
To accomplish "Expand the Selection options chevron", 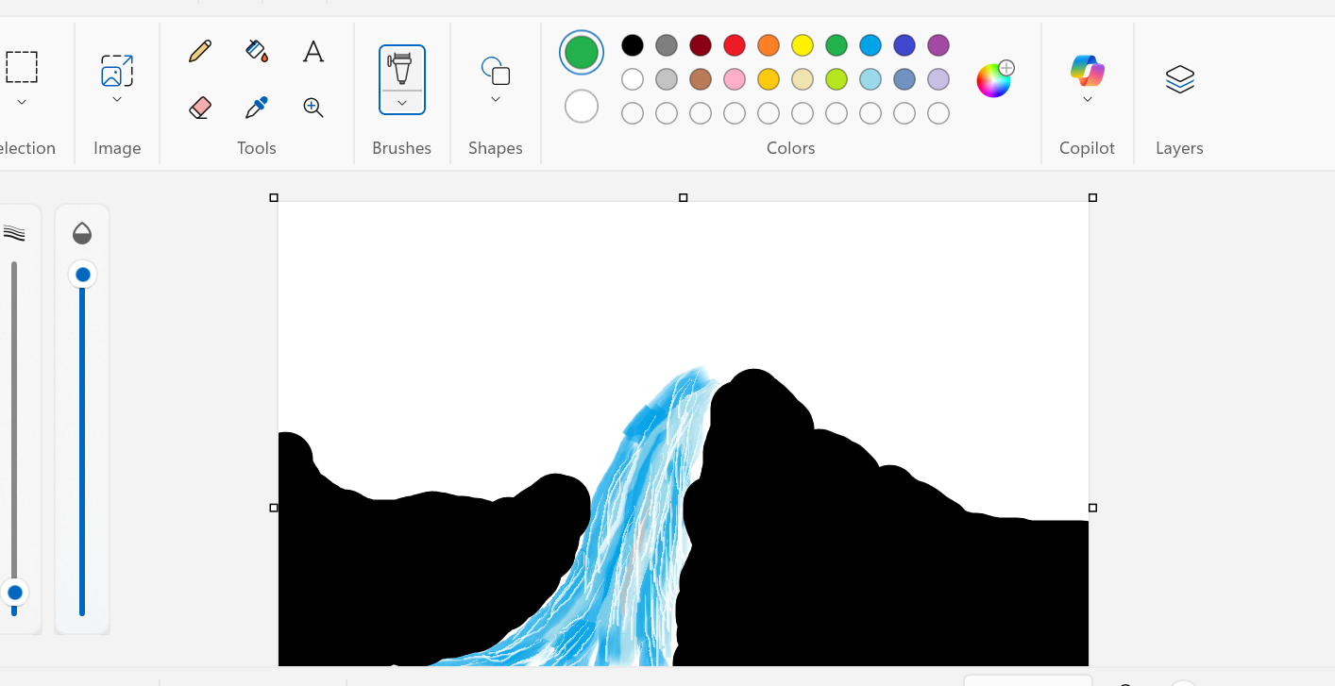I will tap(21, 101).
